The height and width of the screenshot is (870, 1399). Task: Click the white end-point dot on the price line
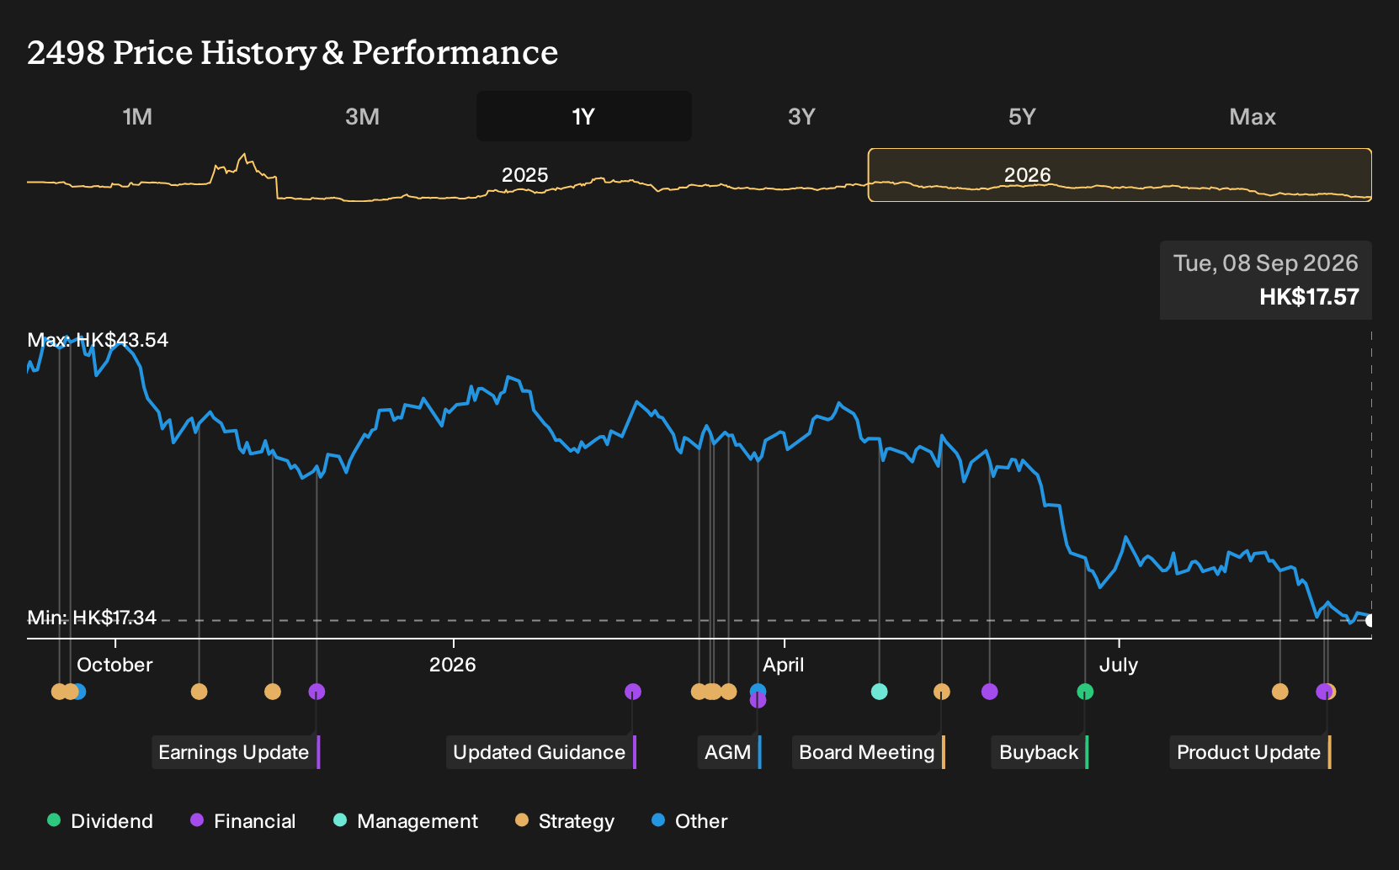click(x=1370, y=621)
